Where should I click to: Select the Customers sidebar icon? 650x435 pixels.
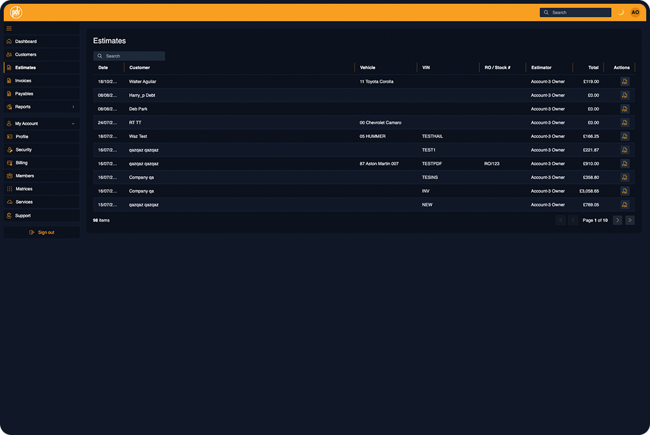tap(9, 55)
